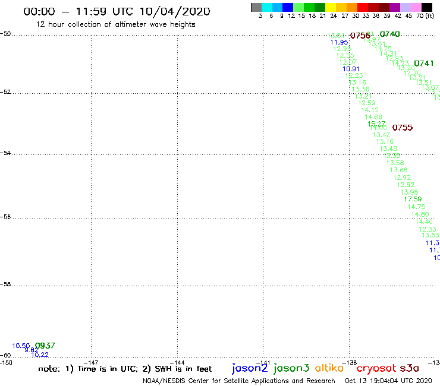Click the wave height value '14.66'
Image resolution: width=440 pixels, height=386 pixels.
tap(373, 117)
